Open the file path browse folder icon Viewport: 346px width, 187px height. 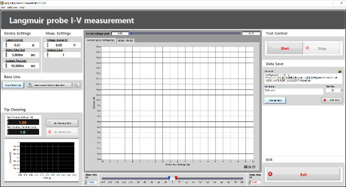(x=340, y=71)
